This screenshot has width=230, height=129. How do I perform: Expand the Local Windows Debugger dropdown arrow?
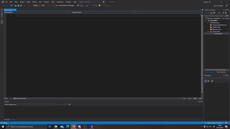pyautogui.click(x=75, y=6)
